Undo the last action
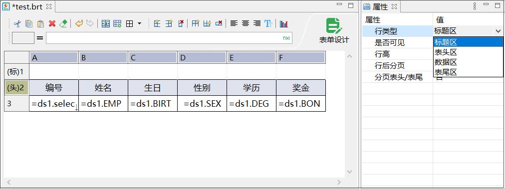Image resolution: width=505 pixels, height=189 pixels. [x=79, y=23]
